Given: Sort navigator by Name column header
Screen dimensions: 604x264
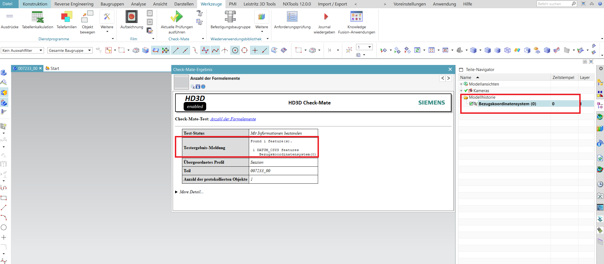Looking at the screenshot, I should click(x=504, y=78).
